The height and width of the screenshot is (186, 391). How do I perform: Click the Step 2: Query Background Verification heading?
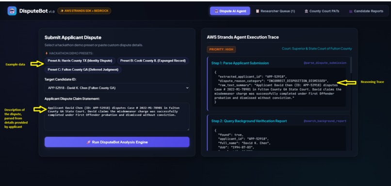pos(249,121)
